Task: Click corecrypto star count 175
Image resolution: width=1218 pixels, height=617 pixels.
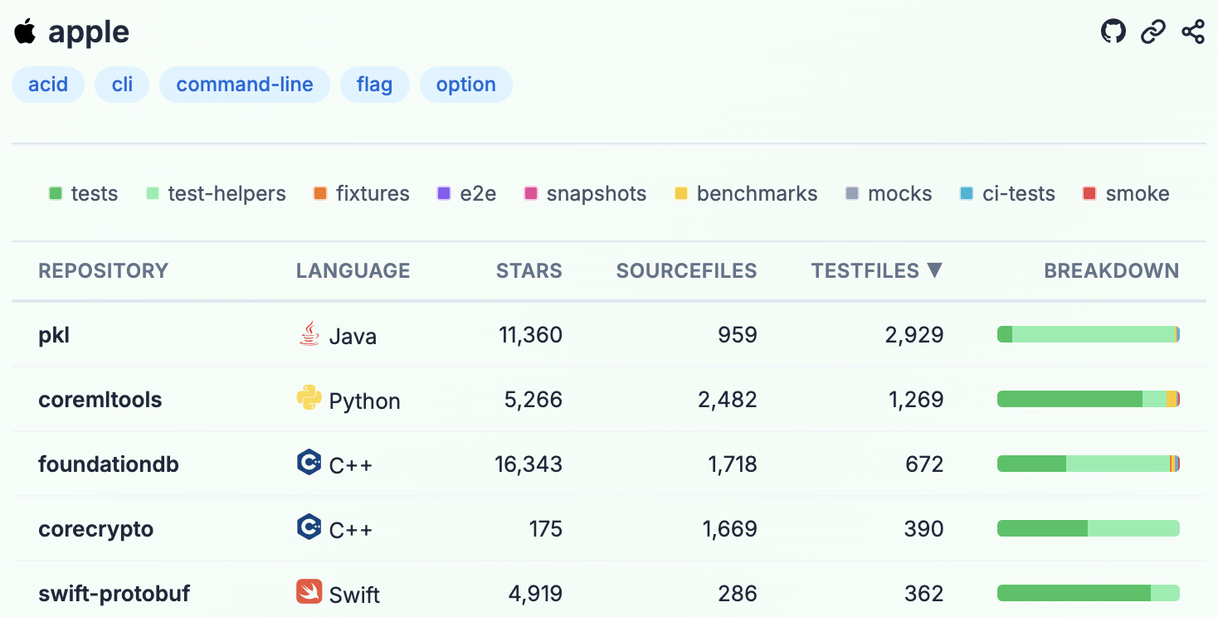Action: pos(546,529)
